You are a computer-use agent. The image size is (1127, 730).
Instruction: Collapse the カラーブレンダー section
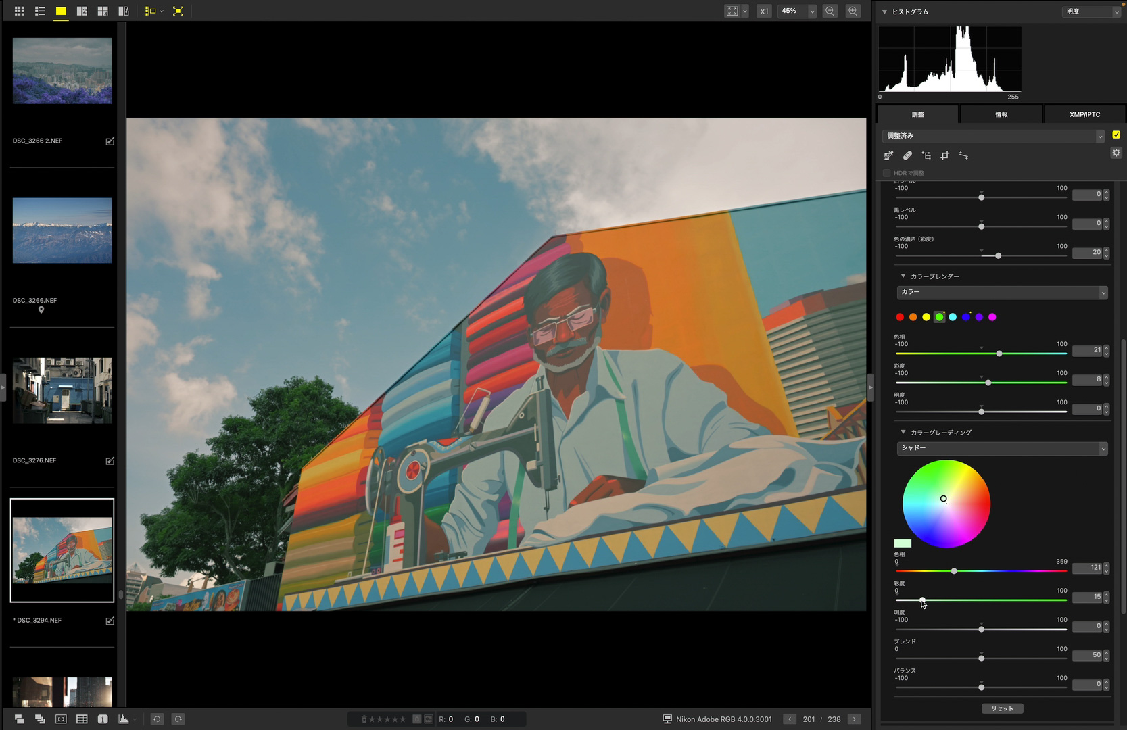click(x=903, y=276)
